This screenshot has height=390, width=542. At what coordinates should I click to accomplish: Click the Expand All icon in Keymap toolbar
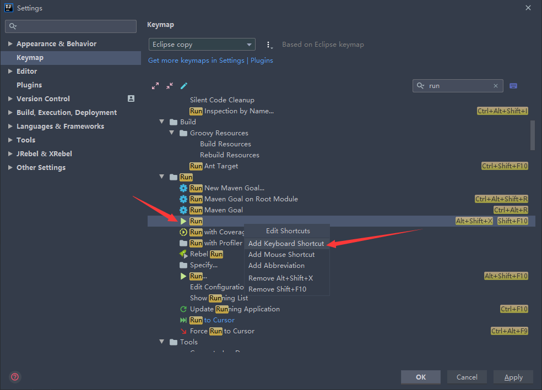(x=155, y=86)
